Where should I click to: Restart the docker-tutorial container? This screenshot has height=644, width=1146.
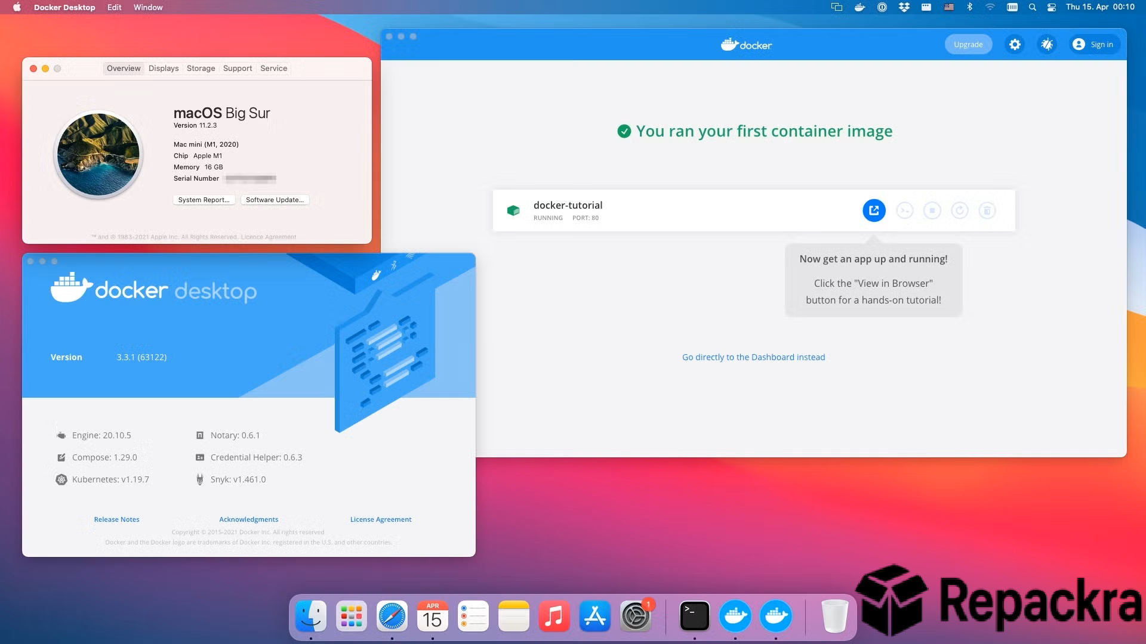pos(960,210)
